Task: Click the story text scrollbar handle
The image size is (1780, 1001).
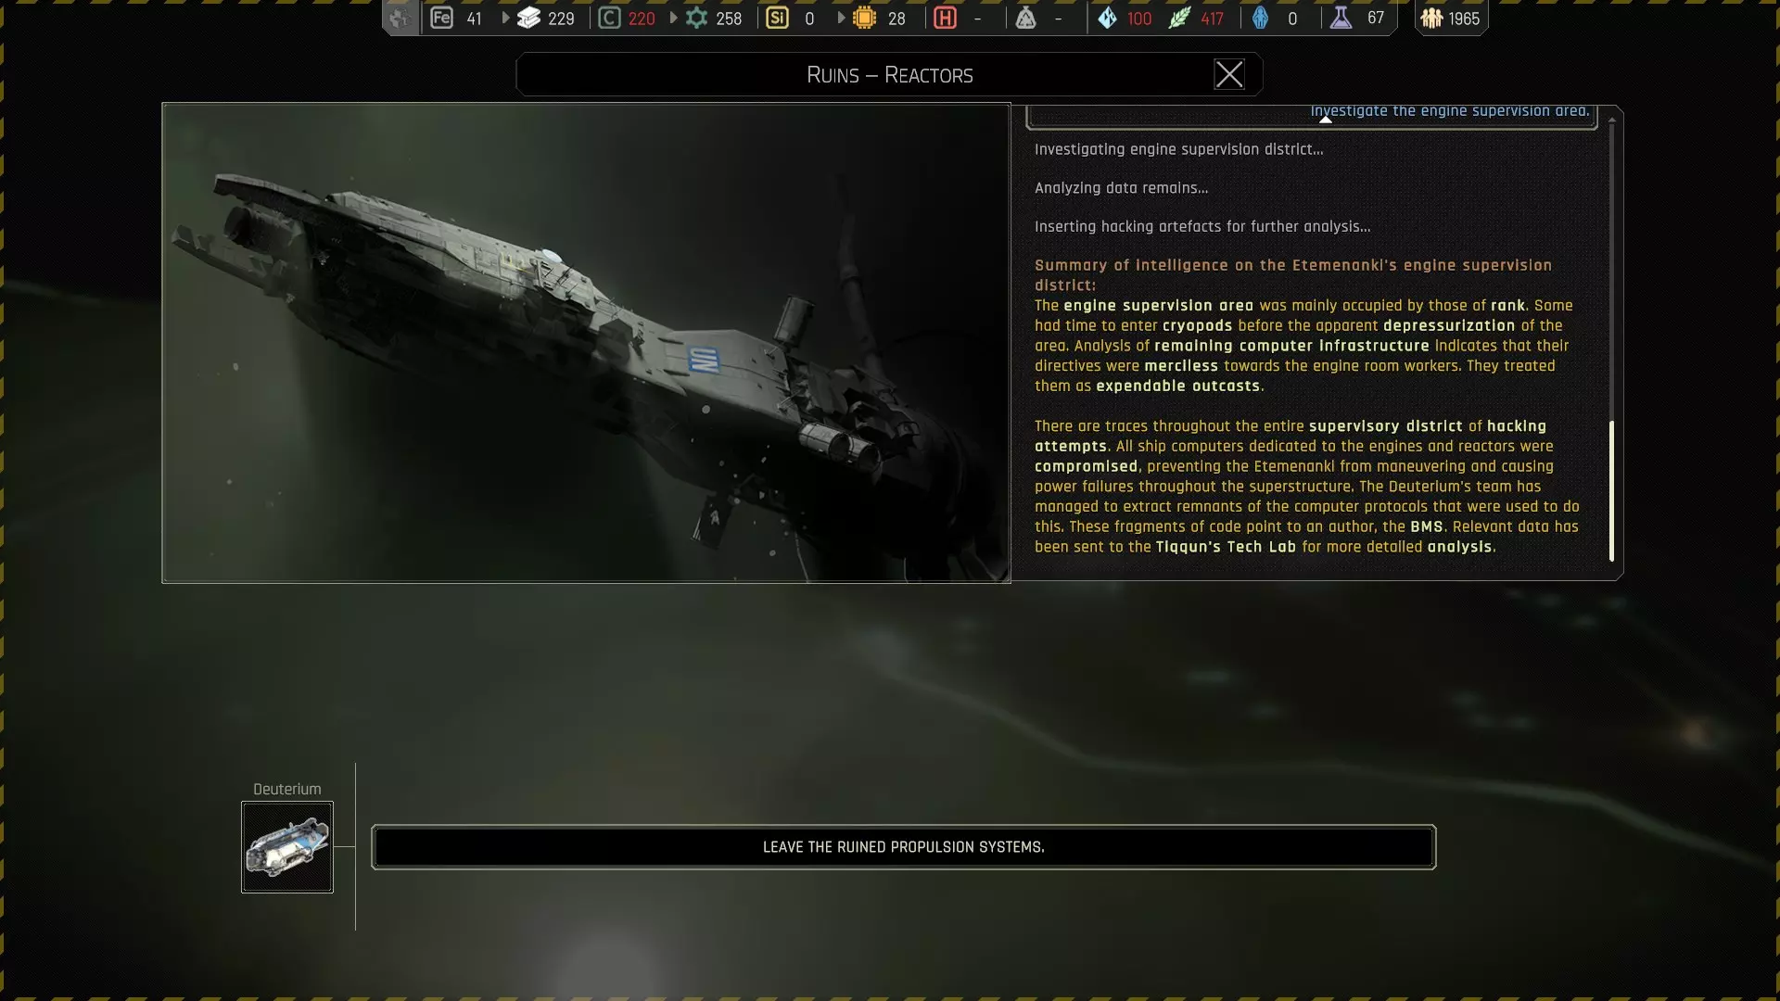Action: [1611, 491]
